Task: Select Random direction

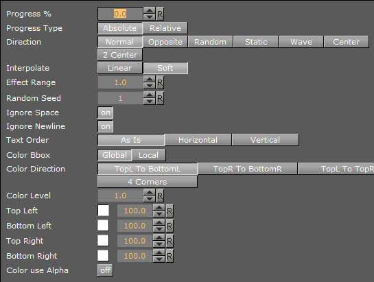Action: tap(211, 42)
